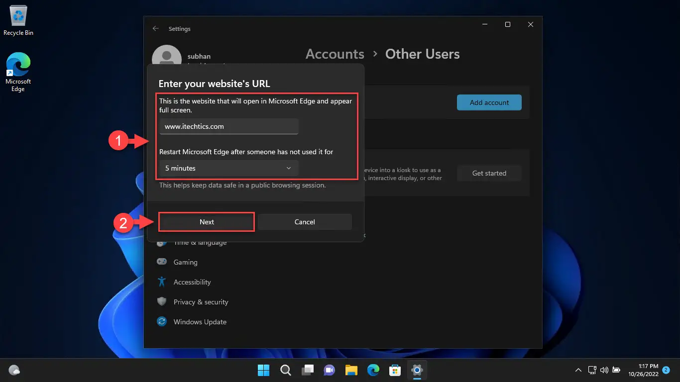This screenshot has height=382, width=680.
Task: Click the Next button
Action: point(207,222)
